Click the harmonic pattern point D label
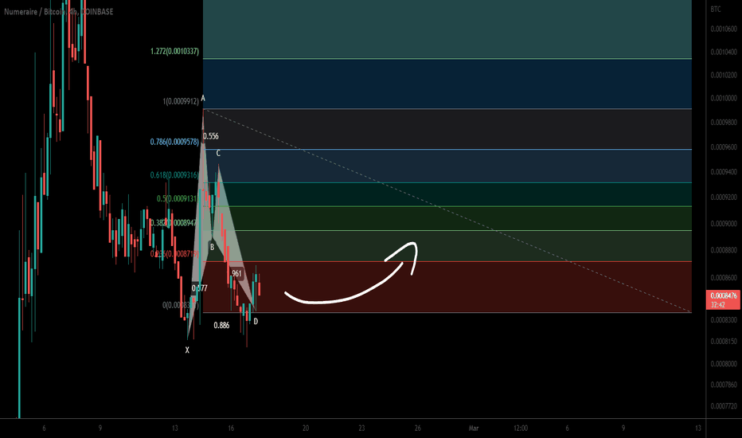This screenshot has width=742, height=438. coord(256,322)
